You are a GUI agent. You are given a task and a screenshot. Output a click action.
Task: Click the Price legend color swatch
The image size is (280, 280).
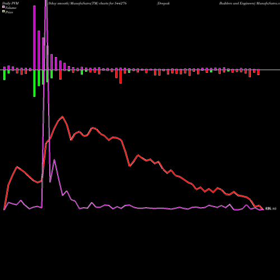(x=3, y=12)
